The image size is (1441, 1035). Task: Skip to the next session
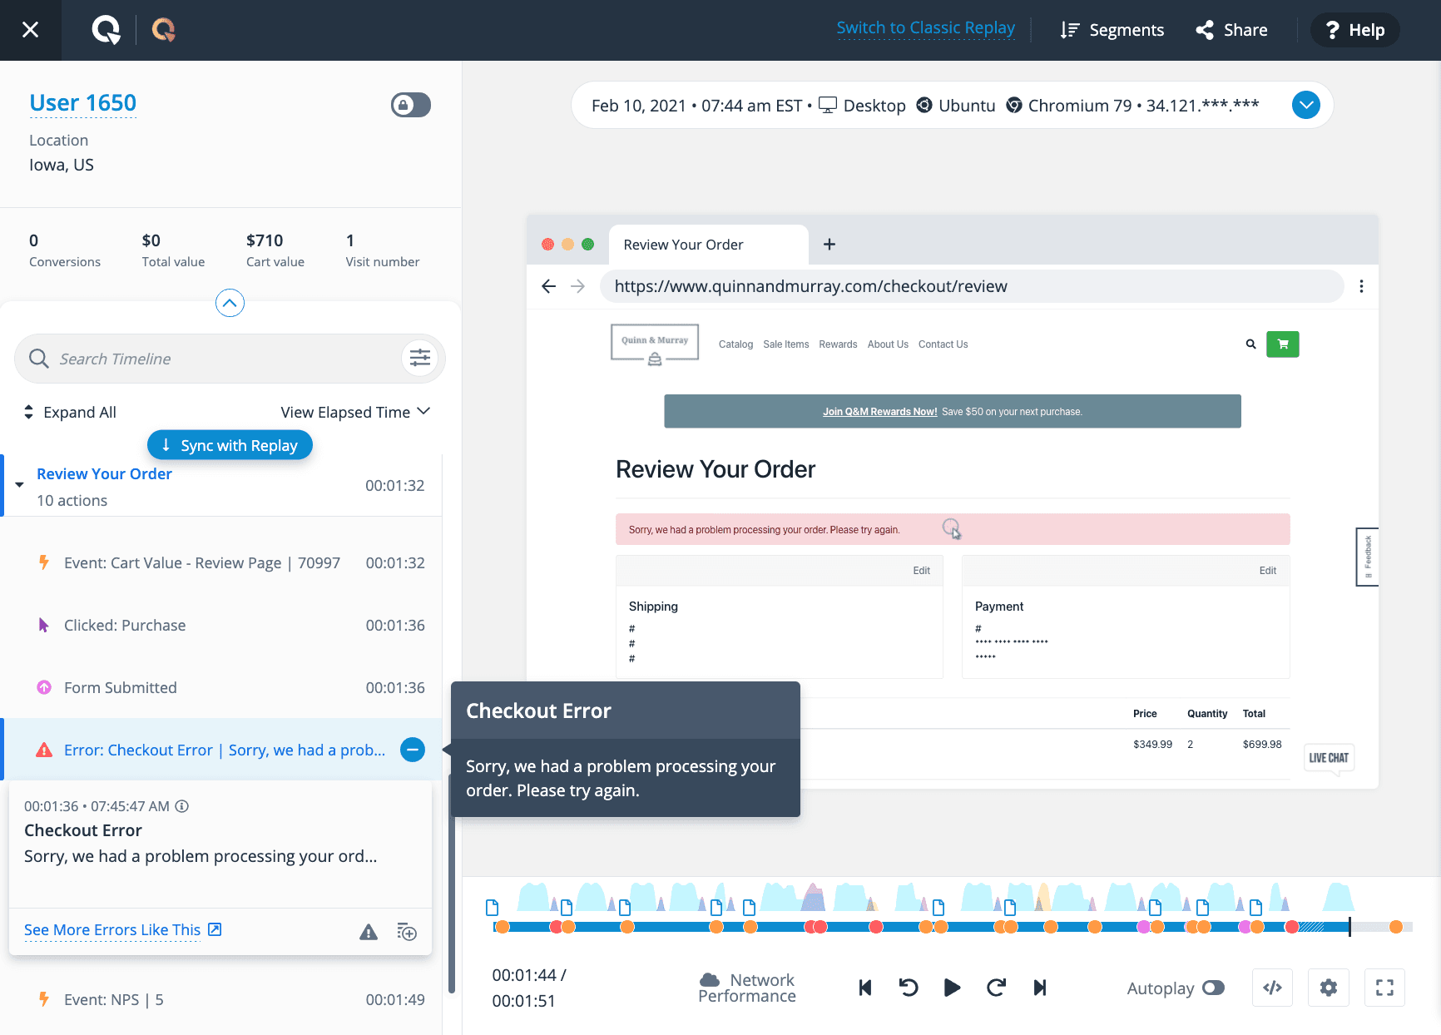tap(1040, 988)
